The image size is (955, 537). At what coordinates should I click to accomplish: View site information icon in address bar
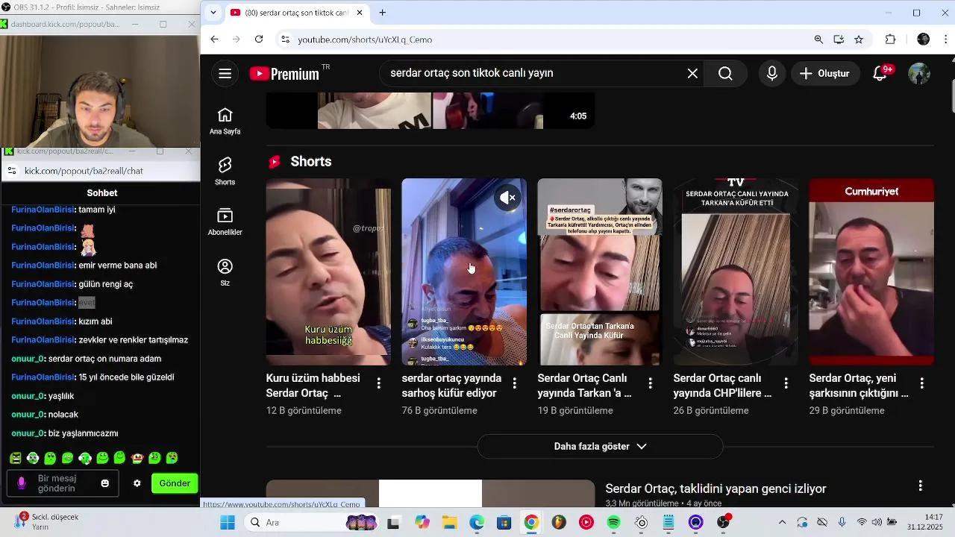tap(284, 40)
